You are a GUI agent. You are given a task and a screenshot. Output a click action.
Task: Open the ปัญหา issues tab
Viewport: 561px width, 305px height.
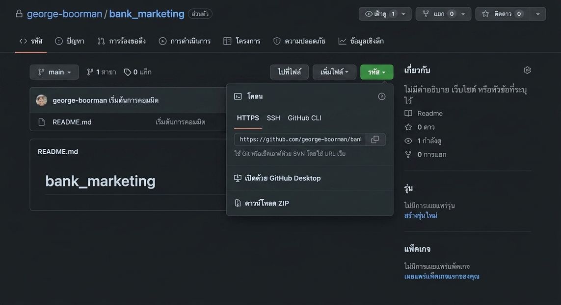coord(70,41)
